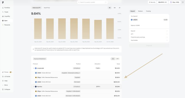
Task: Select the Deposit tab
Action: (132, 11)
